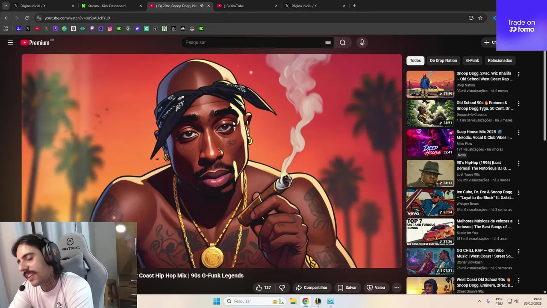Viewport: 547px width, 308px height.
Task: Reload the page with refresh button
Action: point(26,18)
